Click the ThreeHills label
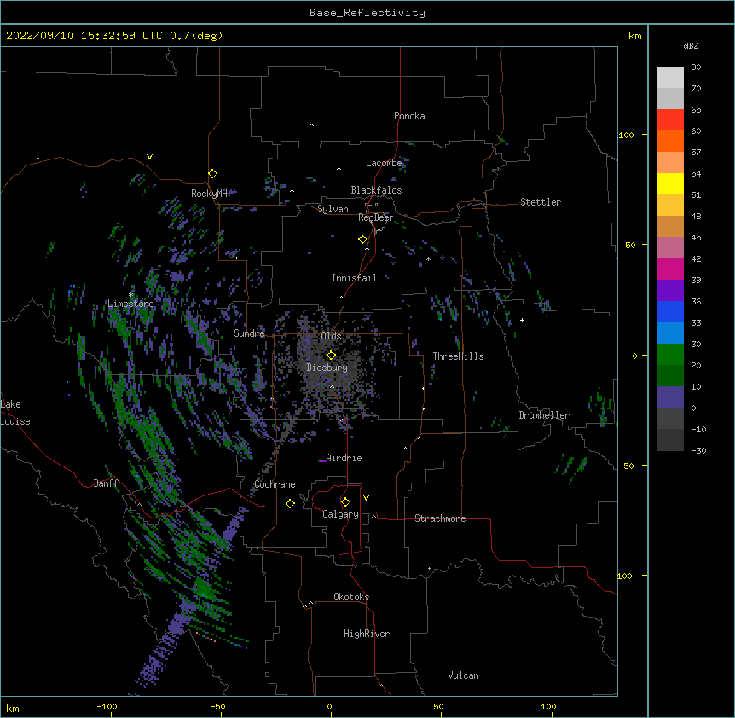This screenshot has width=735, height=718. tap(458, 356)
